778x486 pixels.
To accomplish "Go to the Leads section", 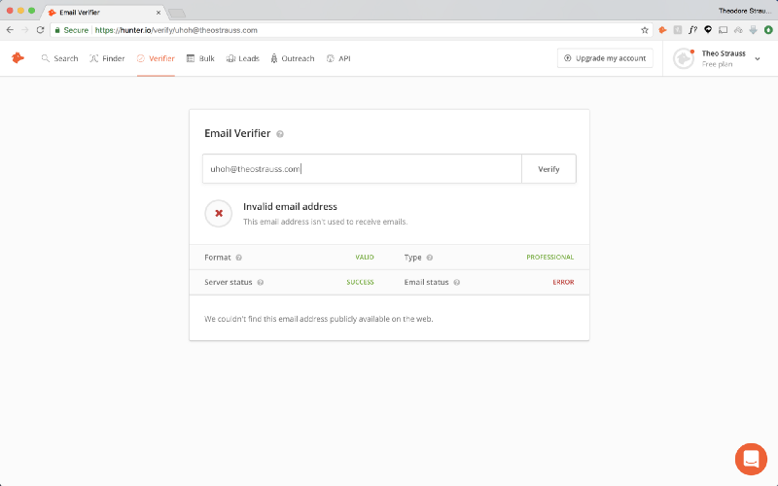I will click(242, 58).
